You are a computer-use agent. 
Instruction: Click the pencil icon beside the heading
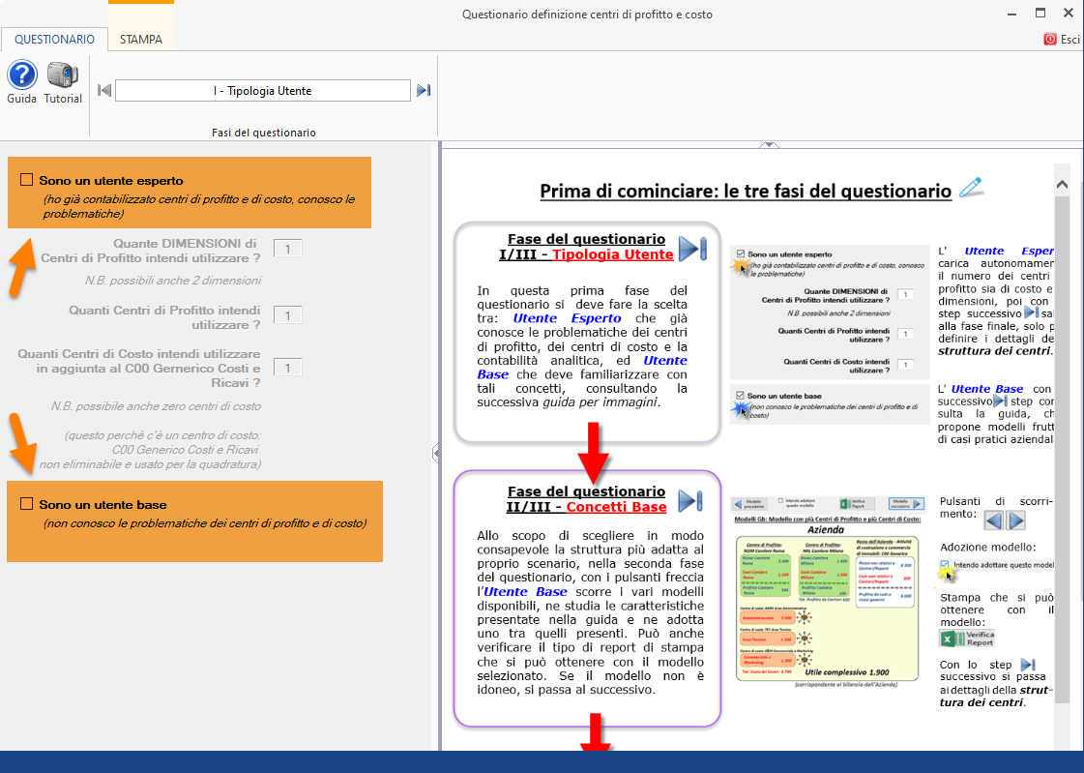[970, 189]
